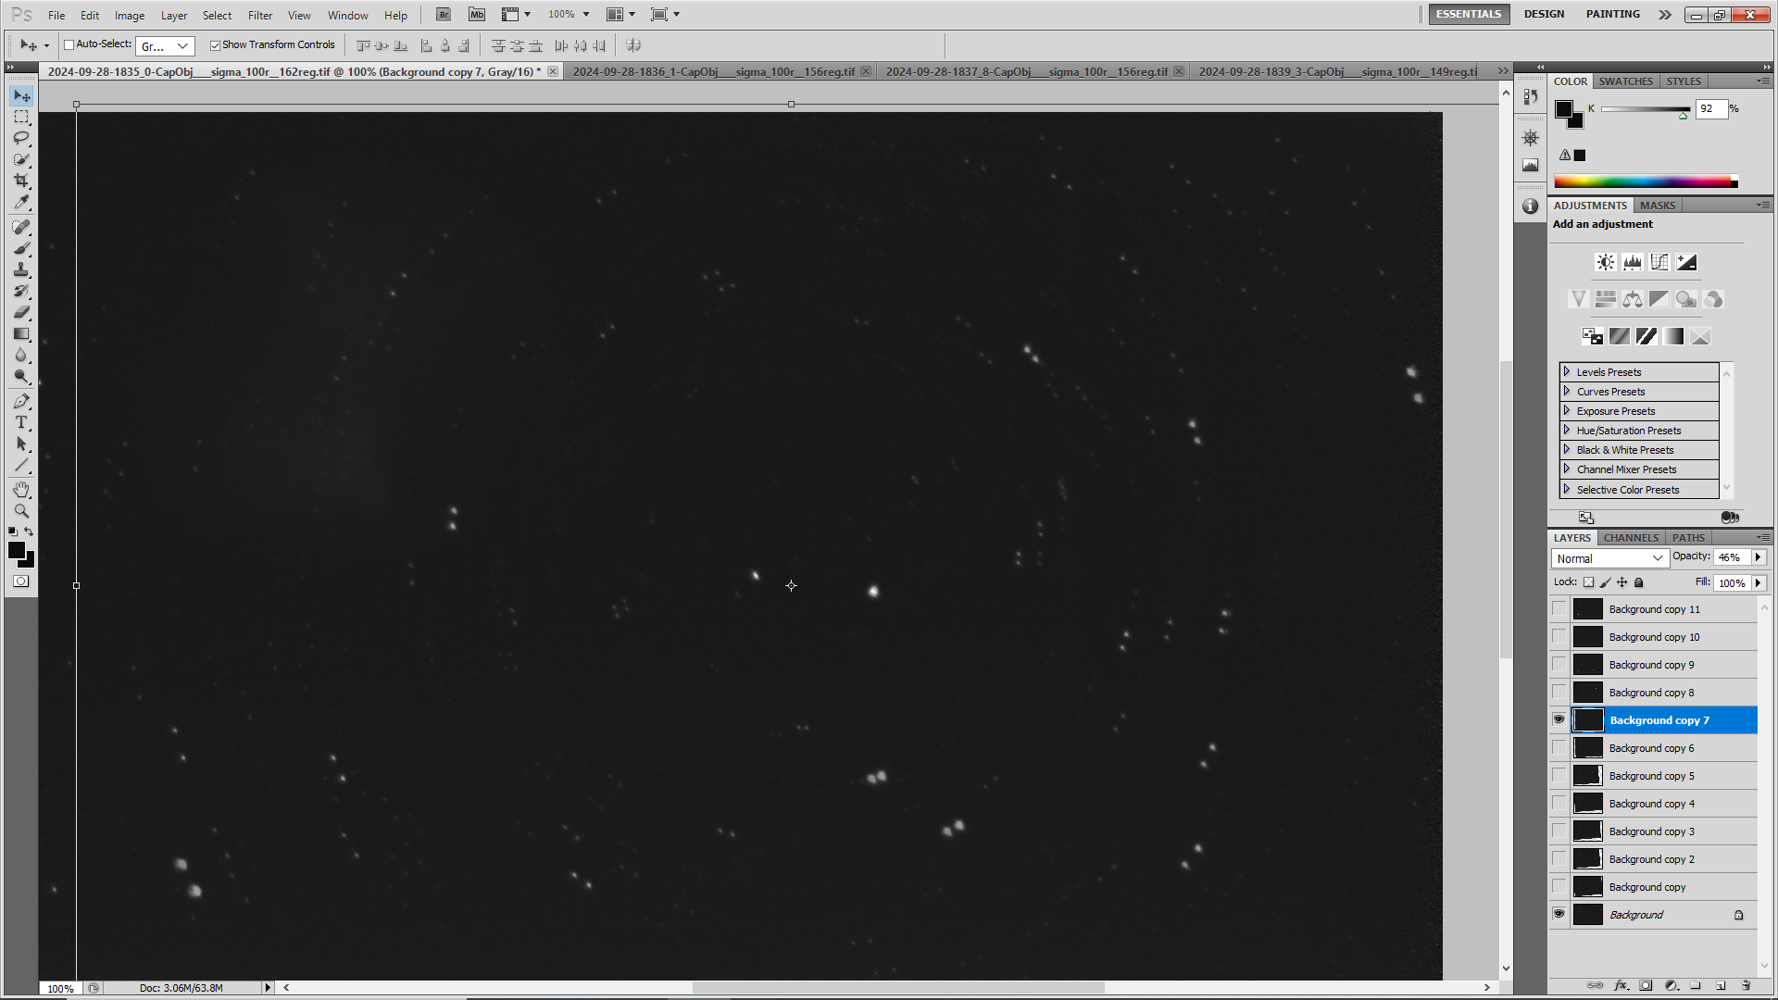Open the Filter menu

click(x=260, y=15)
